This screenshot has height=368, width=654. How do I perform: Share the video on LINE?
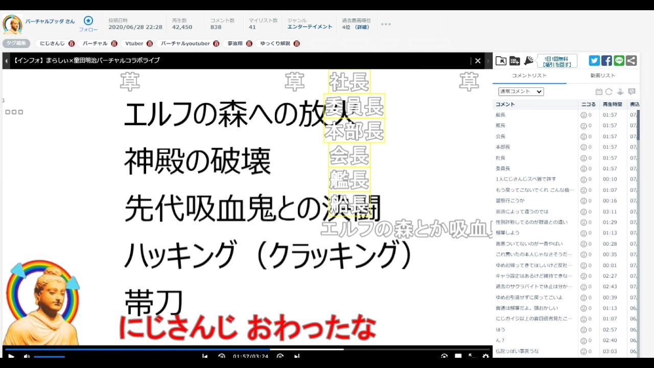619,61
